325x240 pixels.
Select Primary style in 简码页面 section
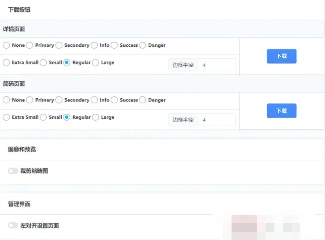coord(30,100)
